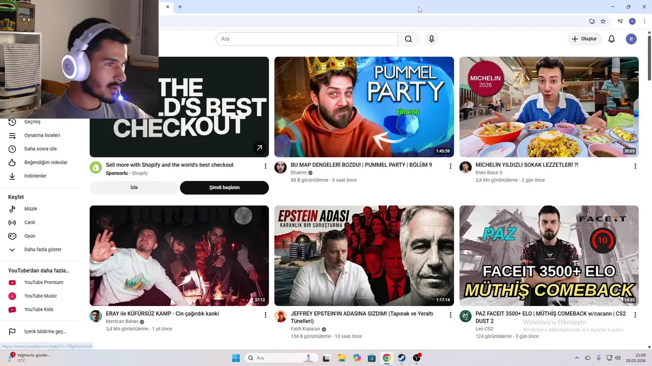Open Chrome three-dot menu
The width and height of the screenshot is (652, 366).
tap(644, 21)
